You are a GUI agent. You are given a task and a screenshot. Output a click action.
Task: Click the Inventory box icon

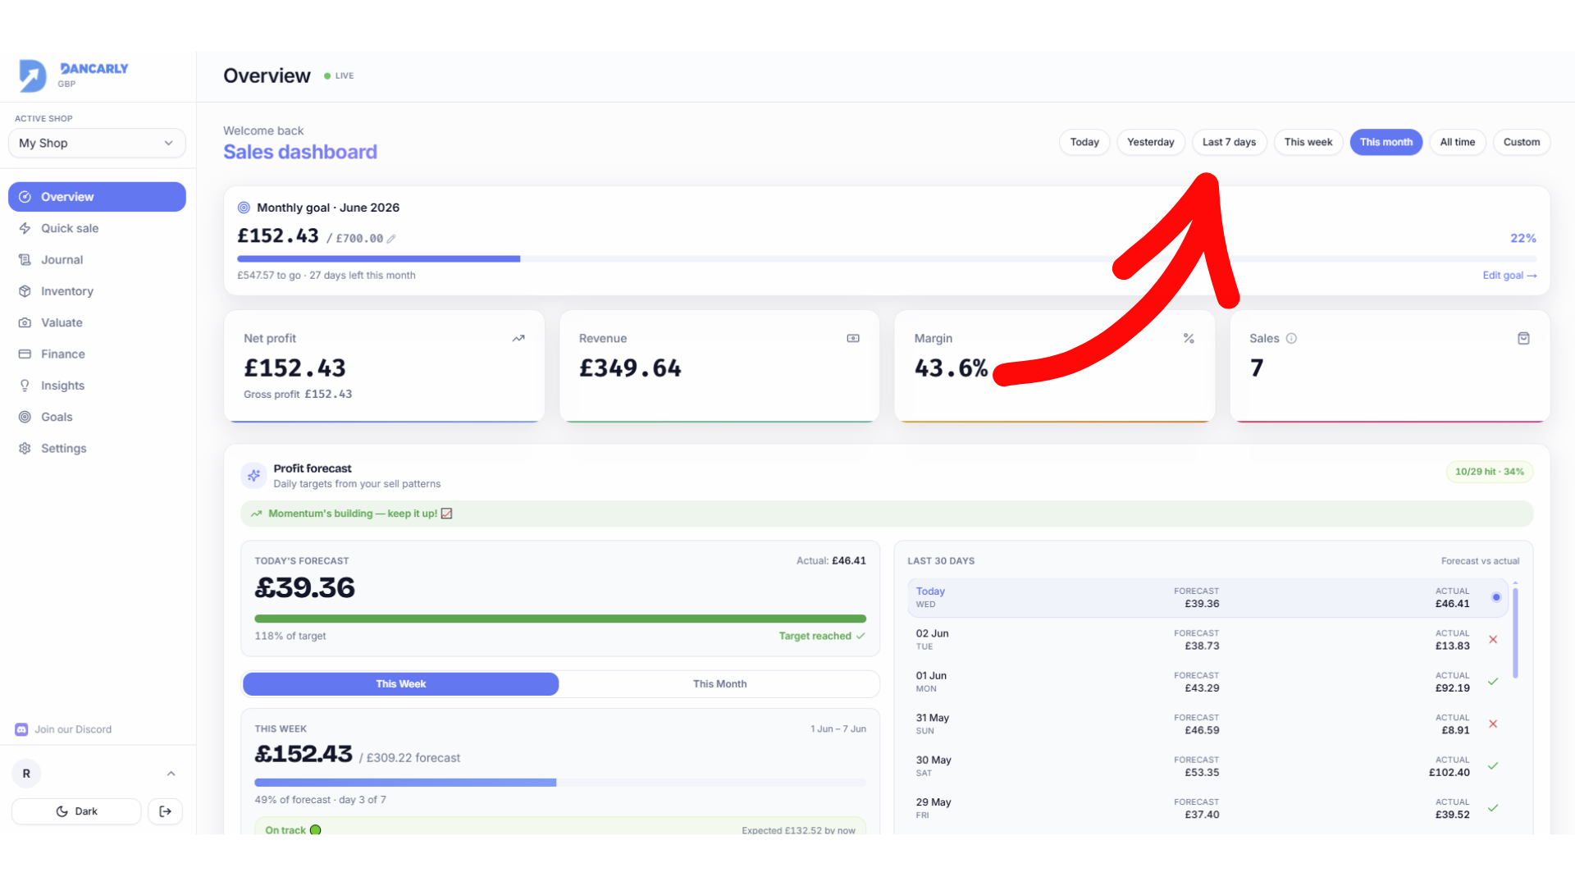click(25, 291)
